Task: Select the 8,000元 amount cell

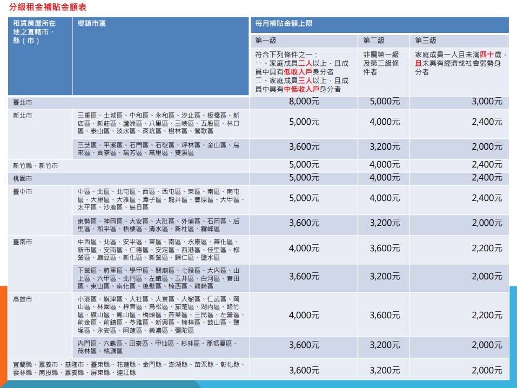Action: pyautogui.click(x=304, y=102)
